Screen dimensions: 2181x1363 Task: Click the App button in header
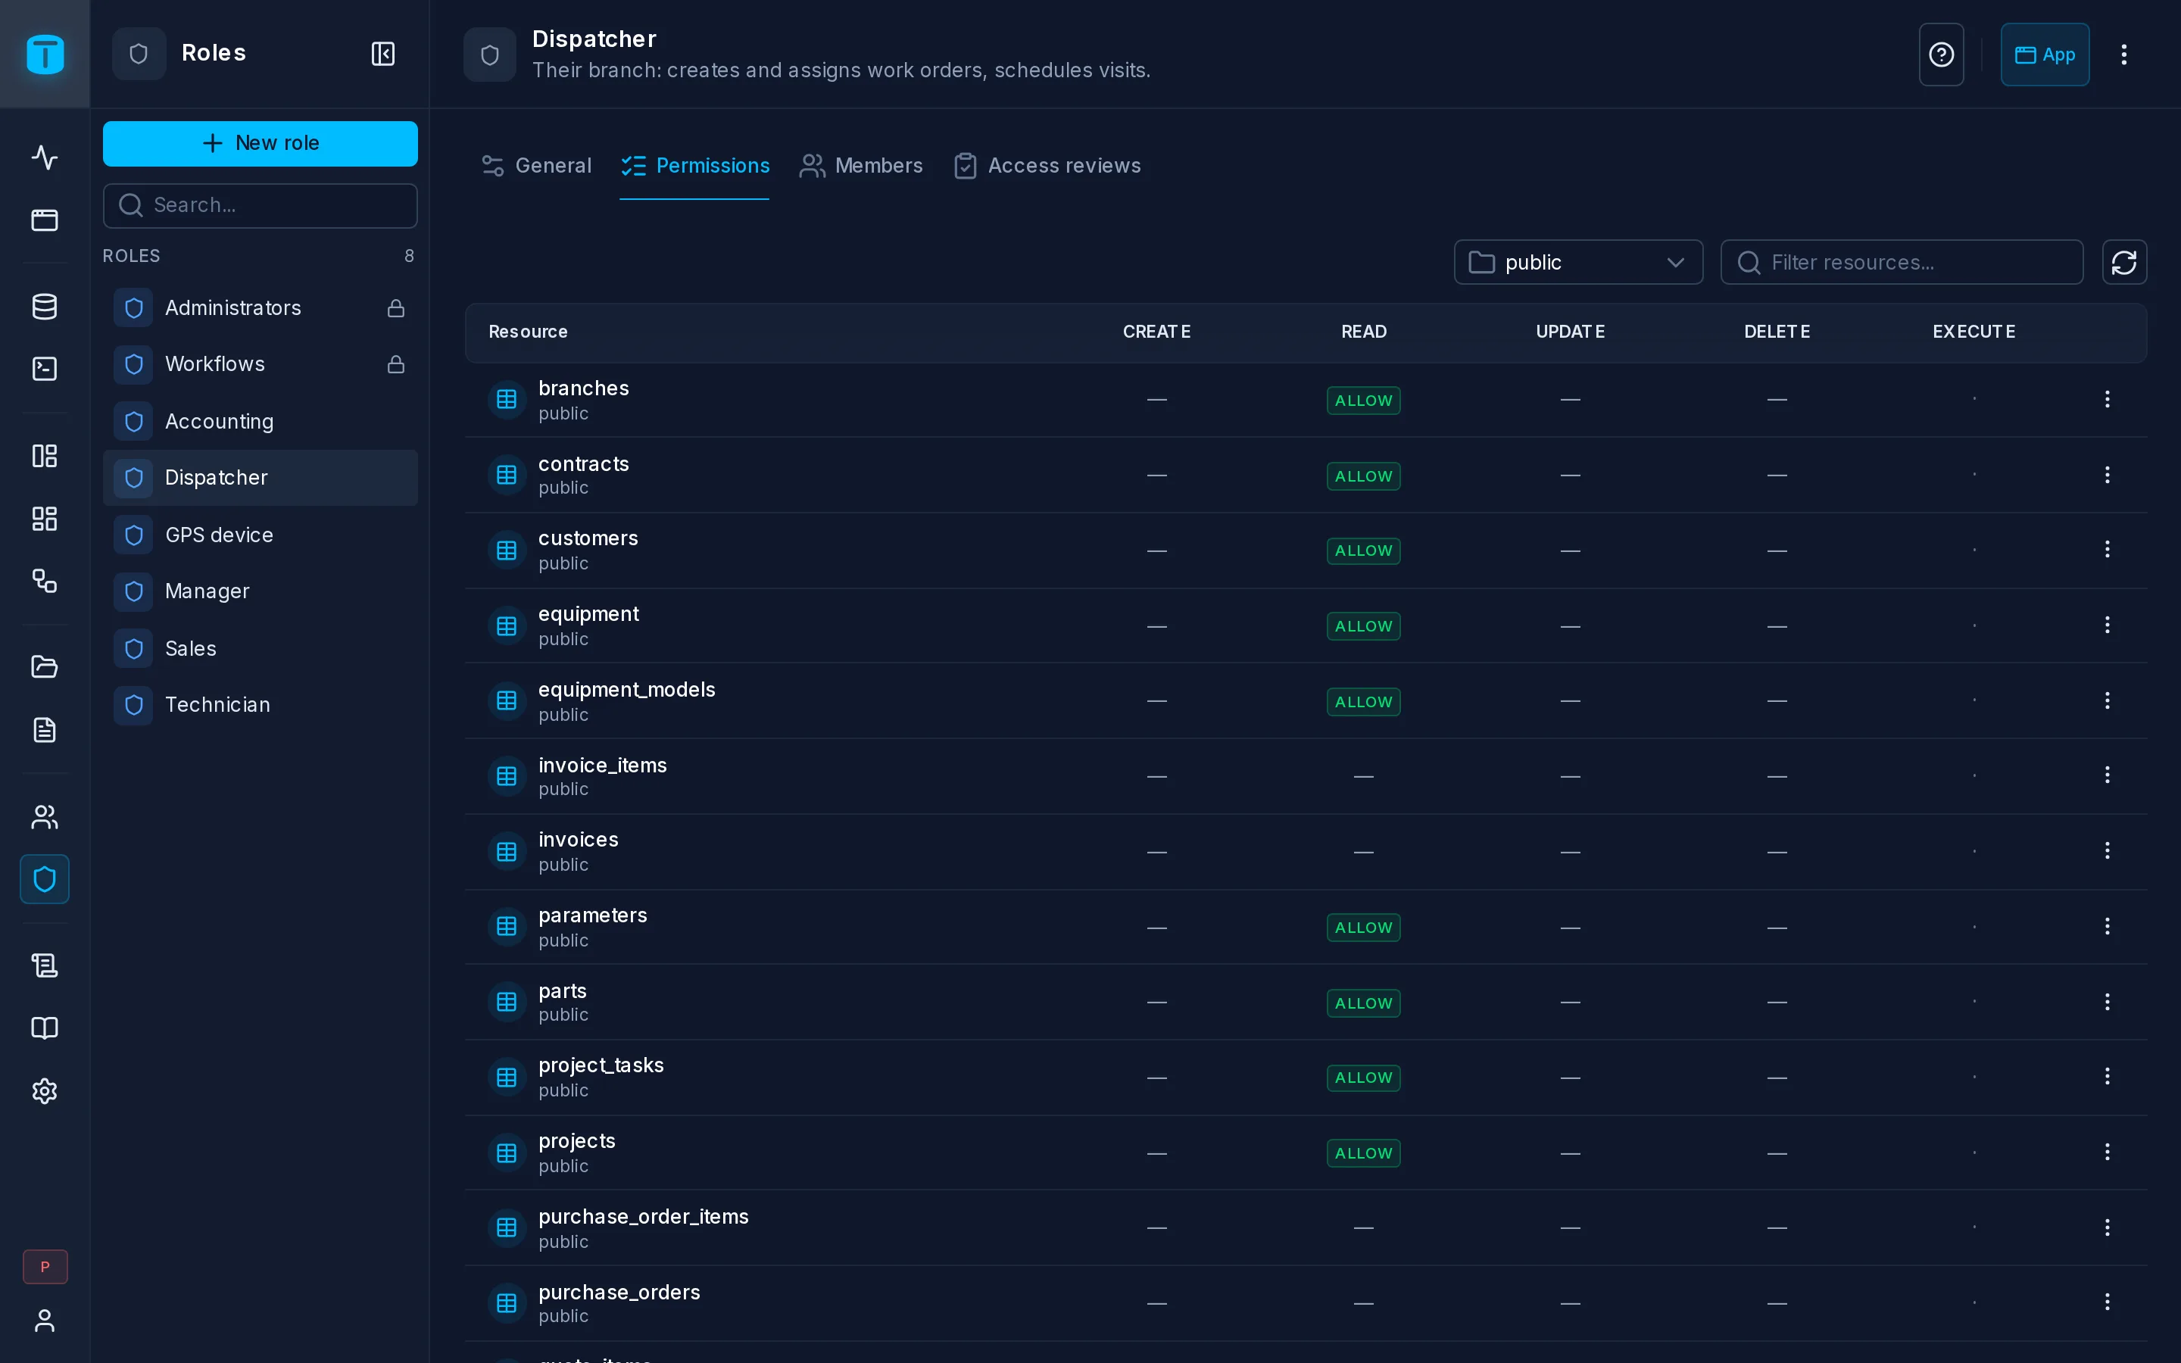[2045, 54]
